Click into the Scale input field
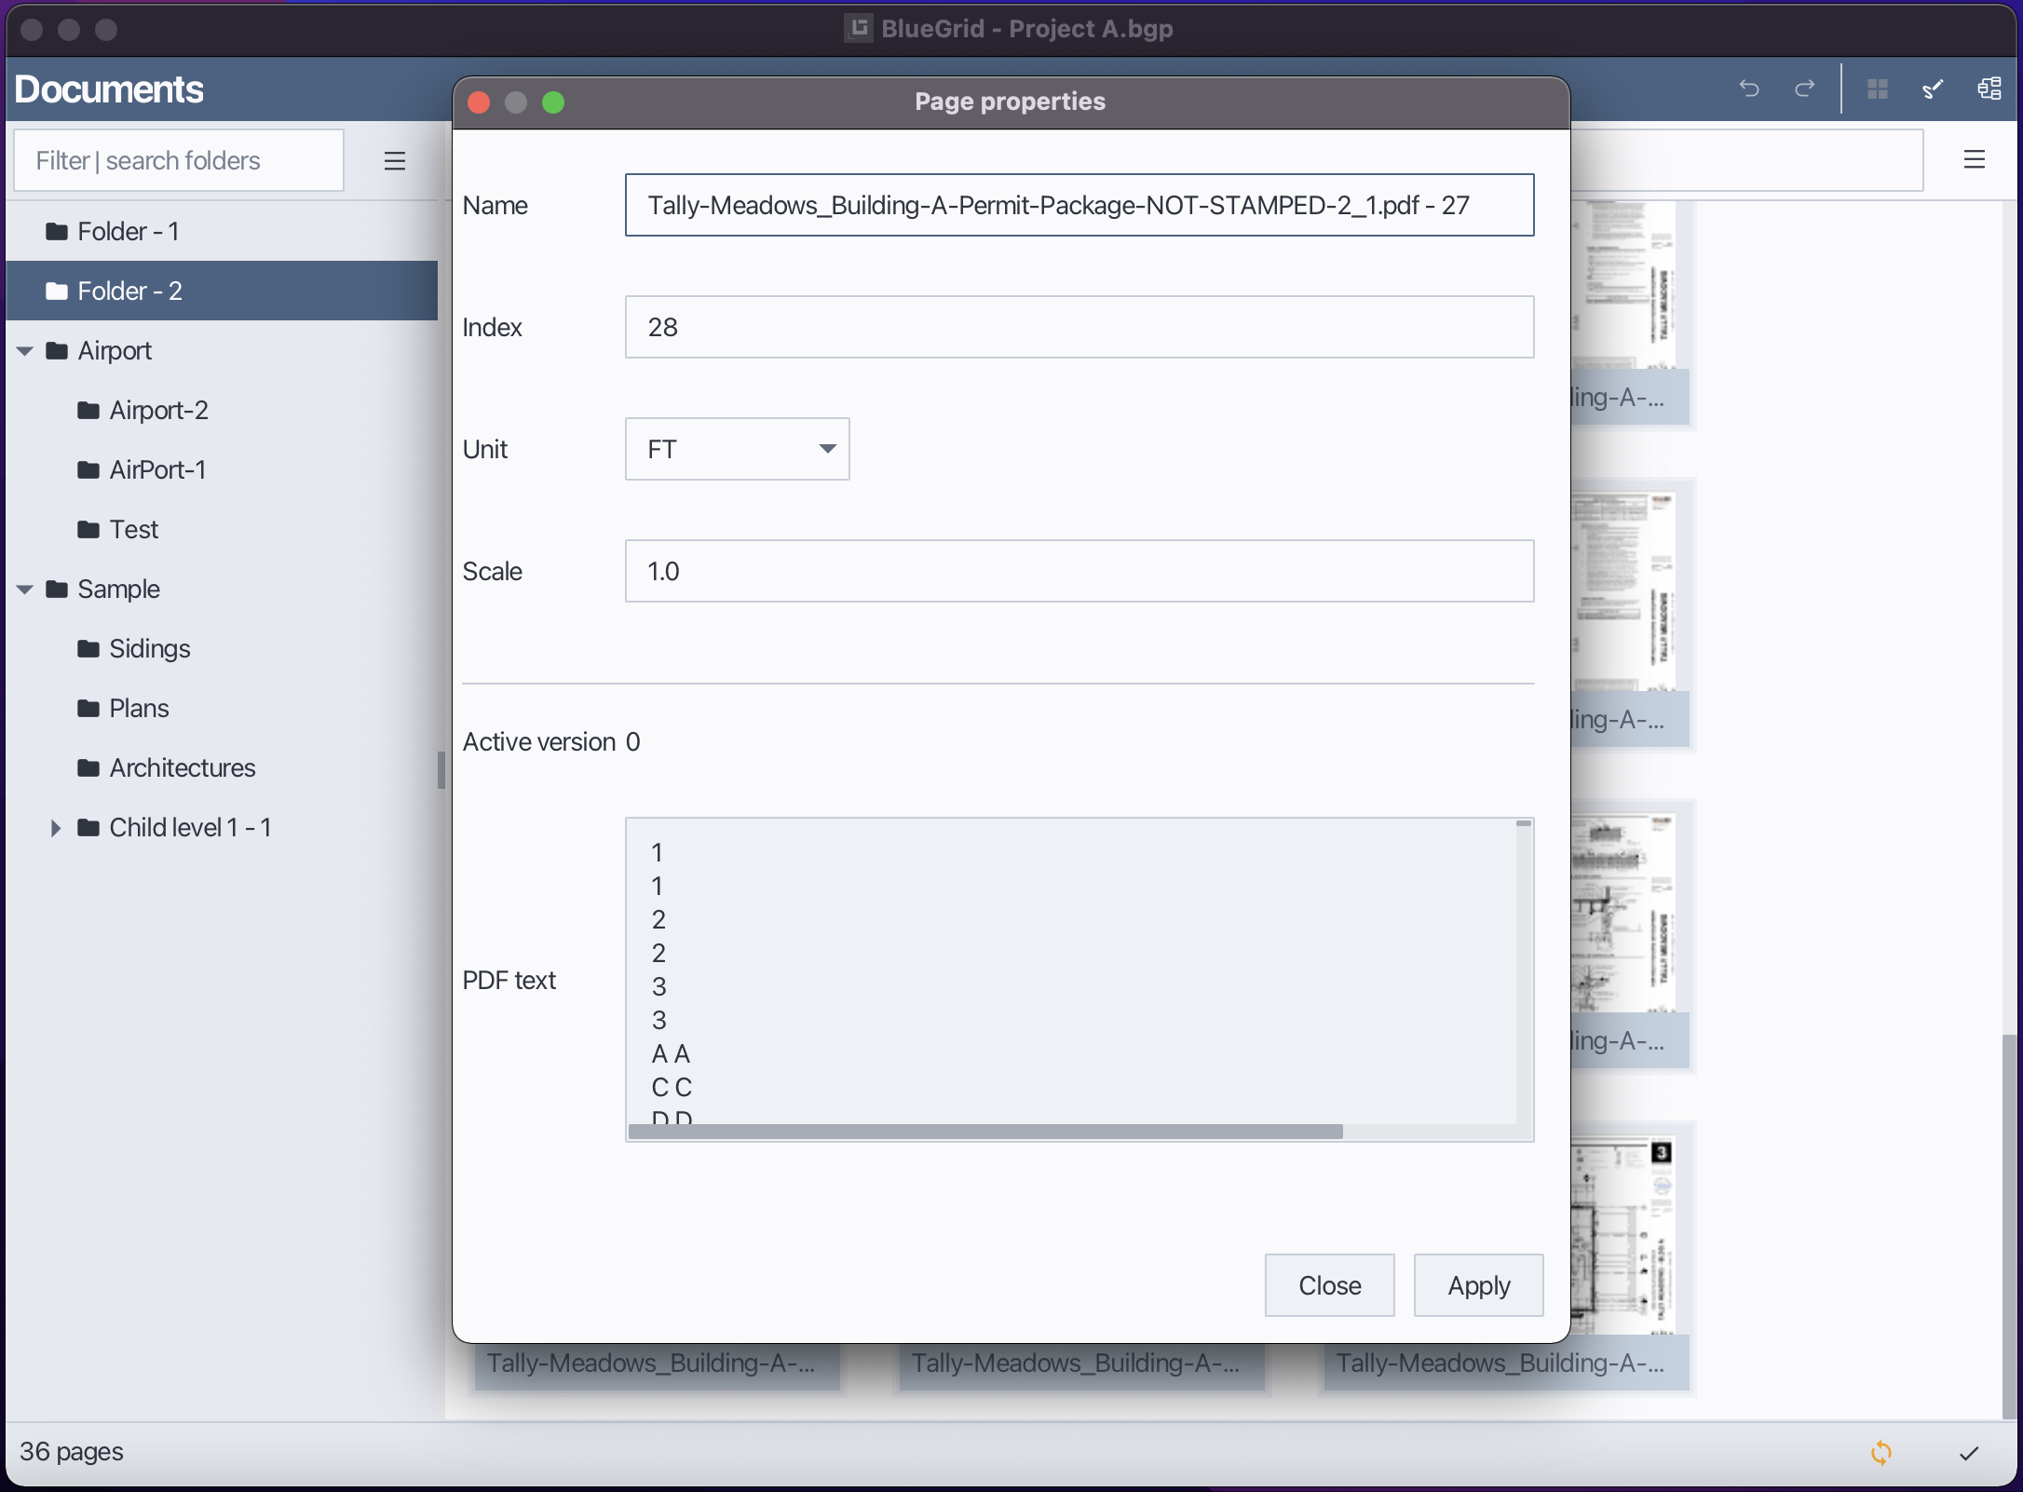This screenshot has height=1492, width=2023. [1079, 571]
